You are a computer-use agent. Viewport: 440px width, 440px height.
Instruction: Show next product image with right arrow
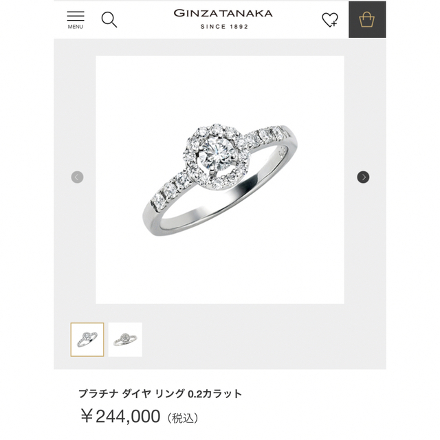(x=363, y=177)
